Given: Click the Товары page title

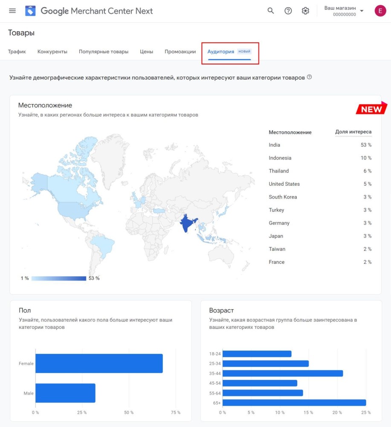Looking at the screenshot, I should pos(21,33).
